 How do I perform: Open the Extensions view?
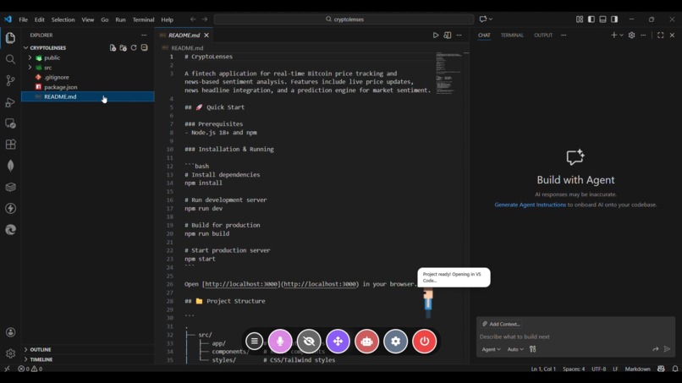(x=10, y=145)
